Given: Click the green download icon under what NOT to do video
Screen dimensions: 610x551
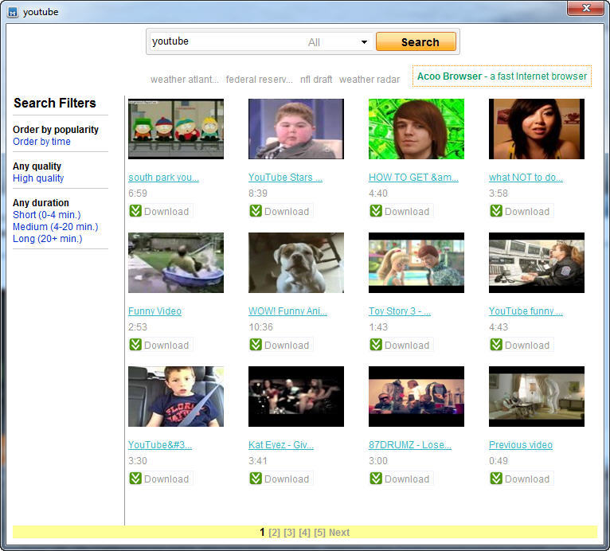Looking at the screenshot, I should pyautogui.click(x=496, y=211).
